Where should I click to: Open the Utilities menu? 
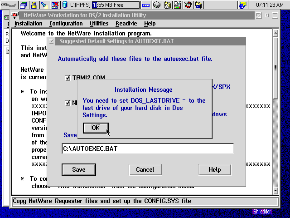tap(99, 24)
